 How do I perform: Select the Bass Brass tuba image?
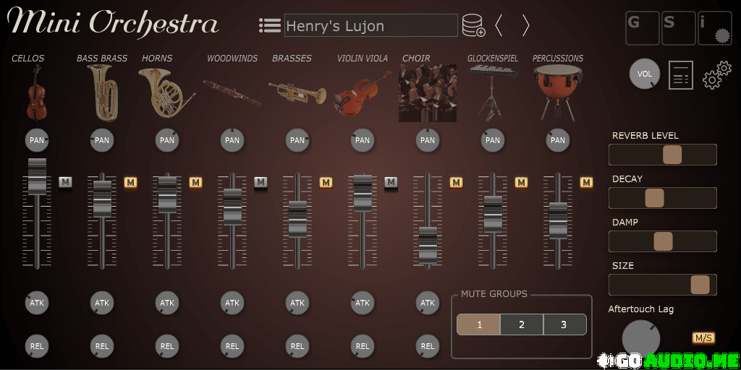[103, 93]
